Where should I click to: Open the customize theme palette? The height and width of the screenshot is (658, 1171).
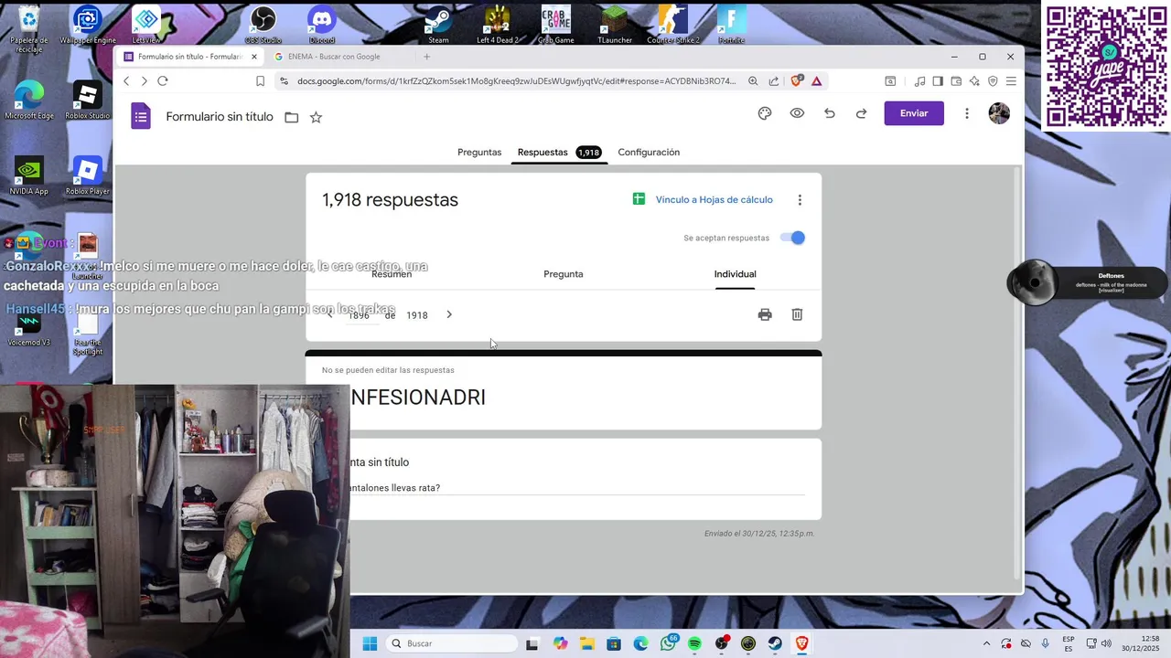tap(765, 113)
